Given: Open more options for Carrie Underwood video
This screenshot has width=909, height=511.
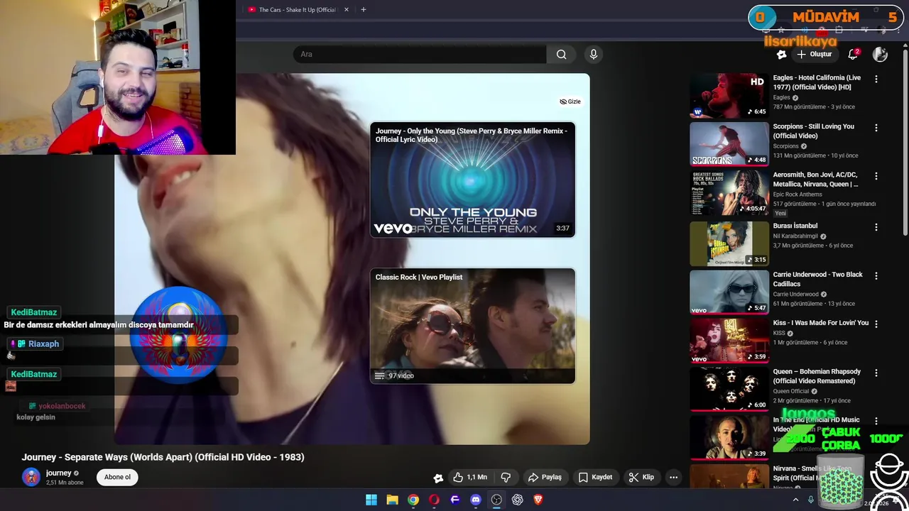Looking at the screenshot, I should [876, 275].
